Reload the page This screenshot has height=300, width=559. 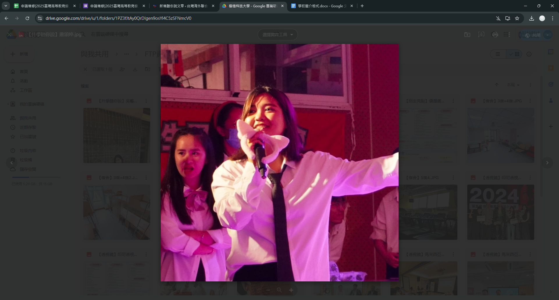pos(27,18)
